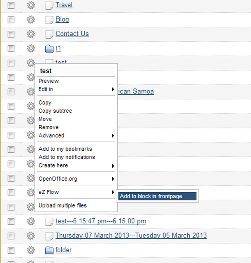Click the page icon beside Blog
Viewport: 251px width, 263px height.
coord(49,20)
